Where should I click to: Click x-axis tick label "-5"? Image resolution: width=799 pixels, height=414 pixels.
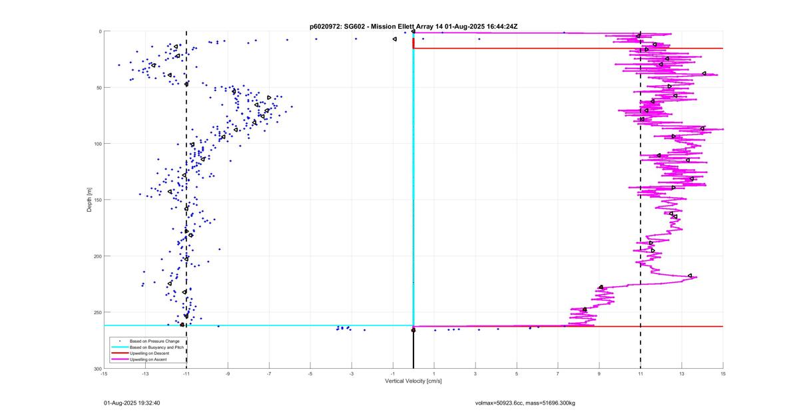click(310, 374)
